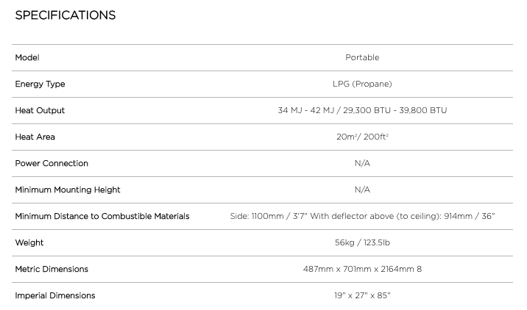Click the Power Connection label
The width and height of the screenshot is (527, 310).
point(52,163)
